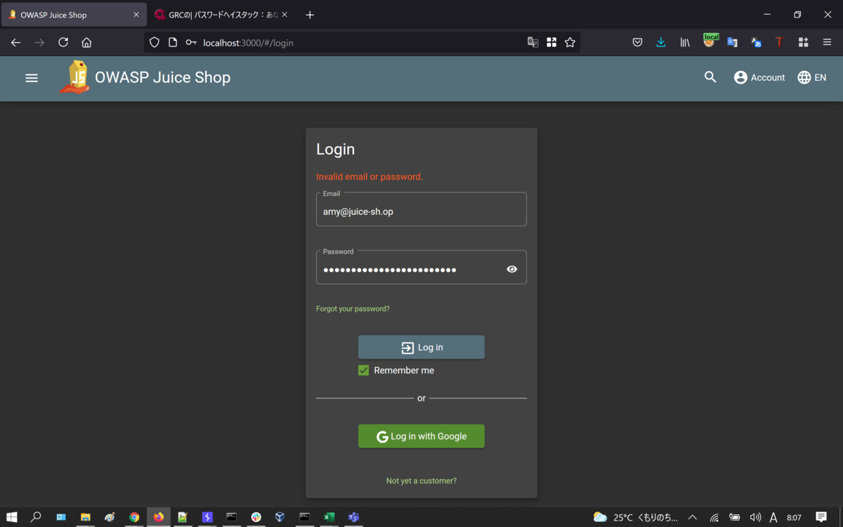Click the Google Translate extension icon
843x527 pixels.
[732, 42]
